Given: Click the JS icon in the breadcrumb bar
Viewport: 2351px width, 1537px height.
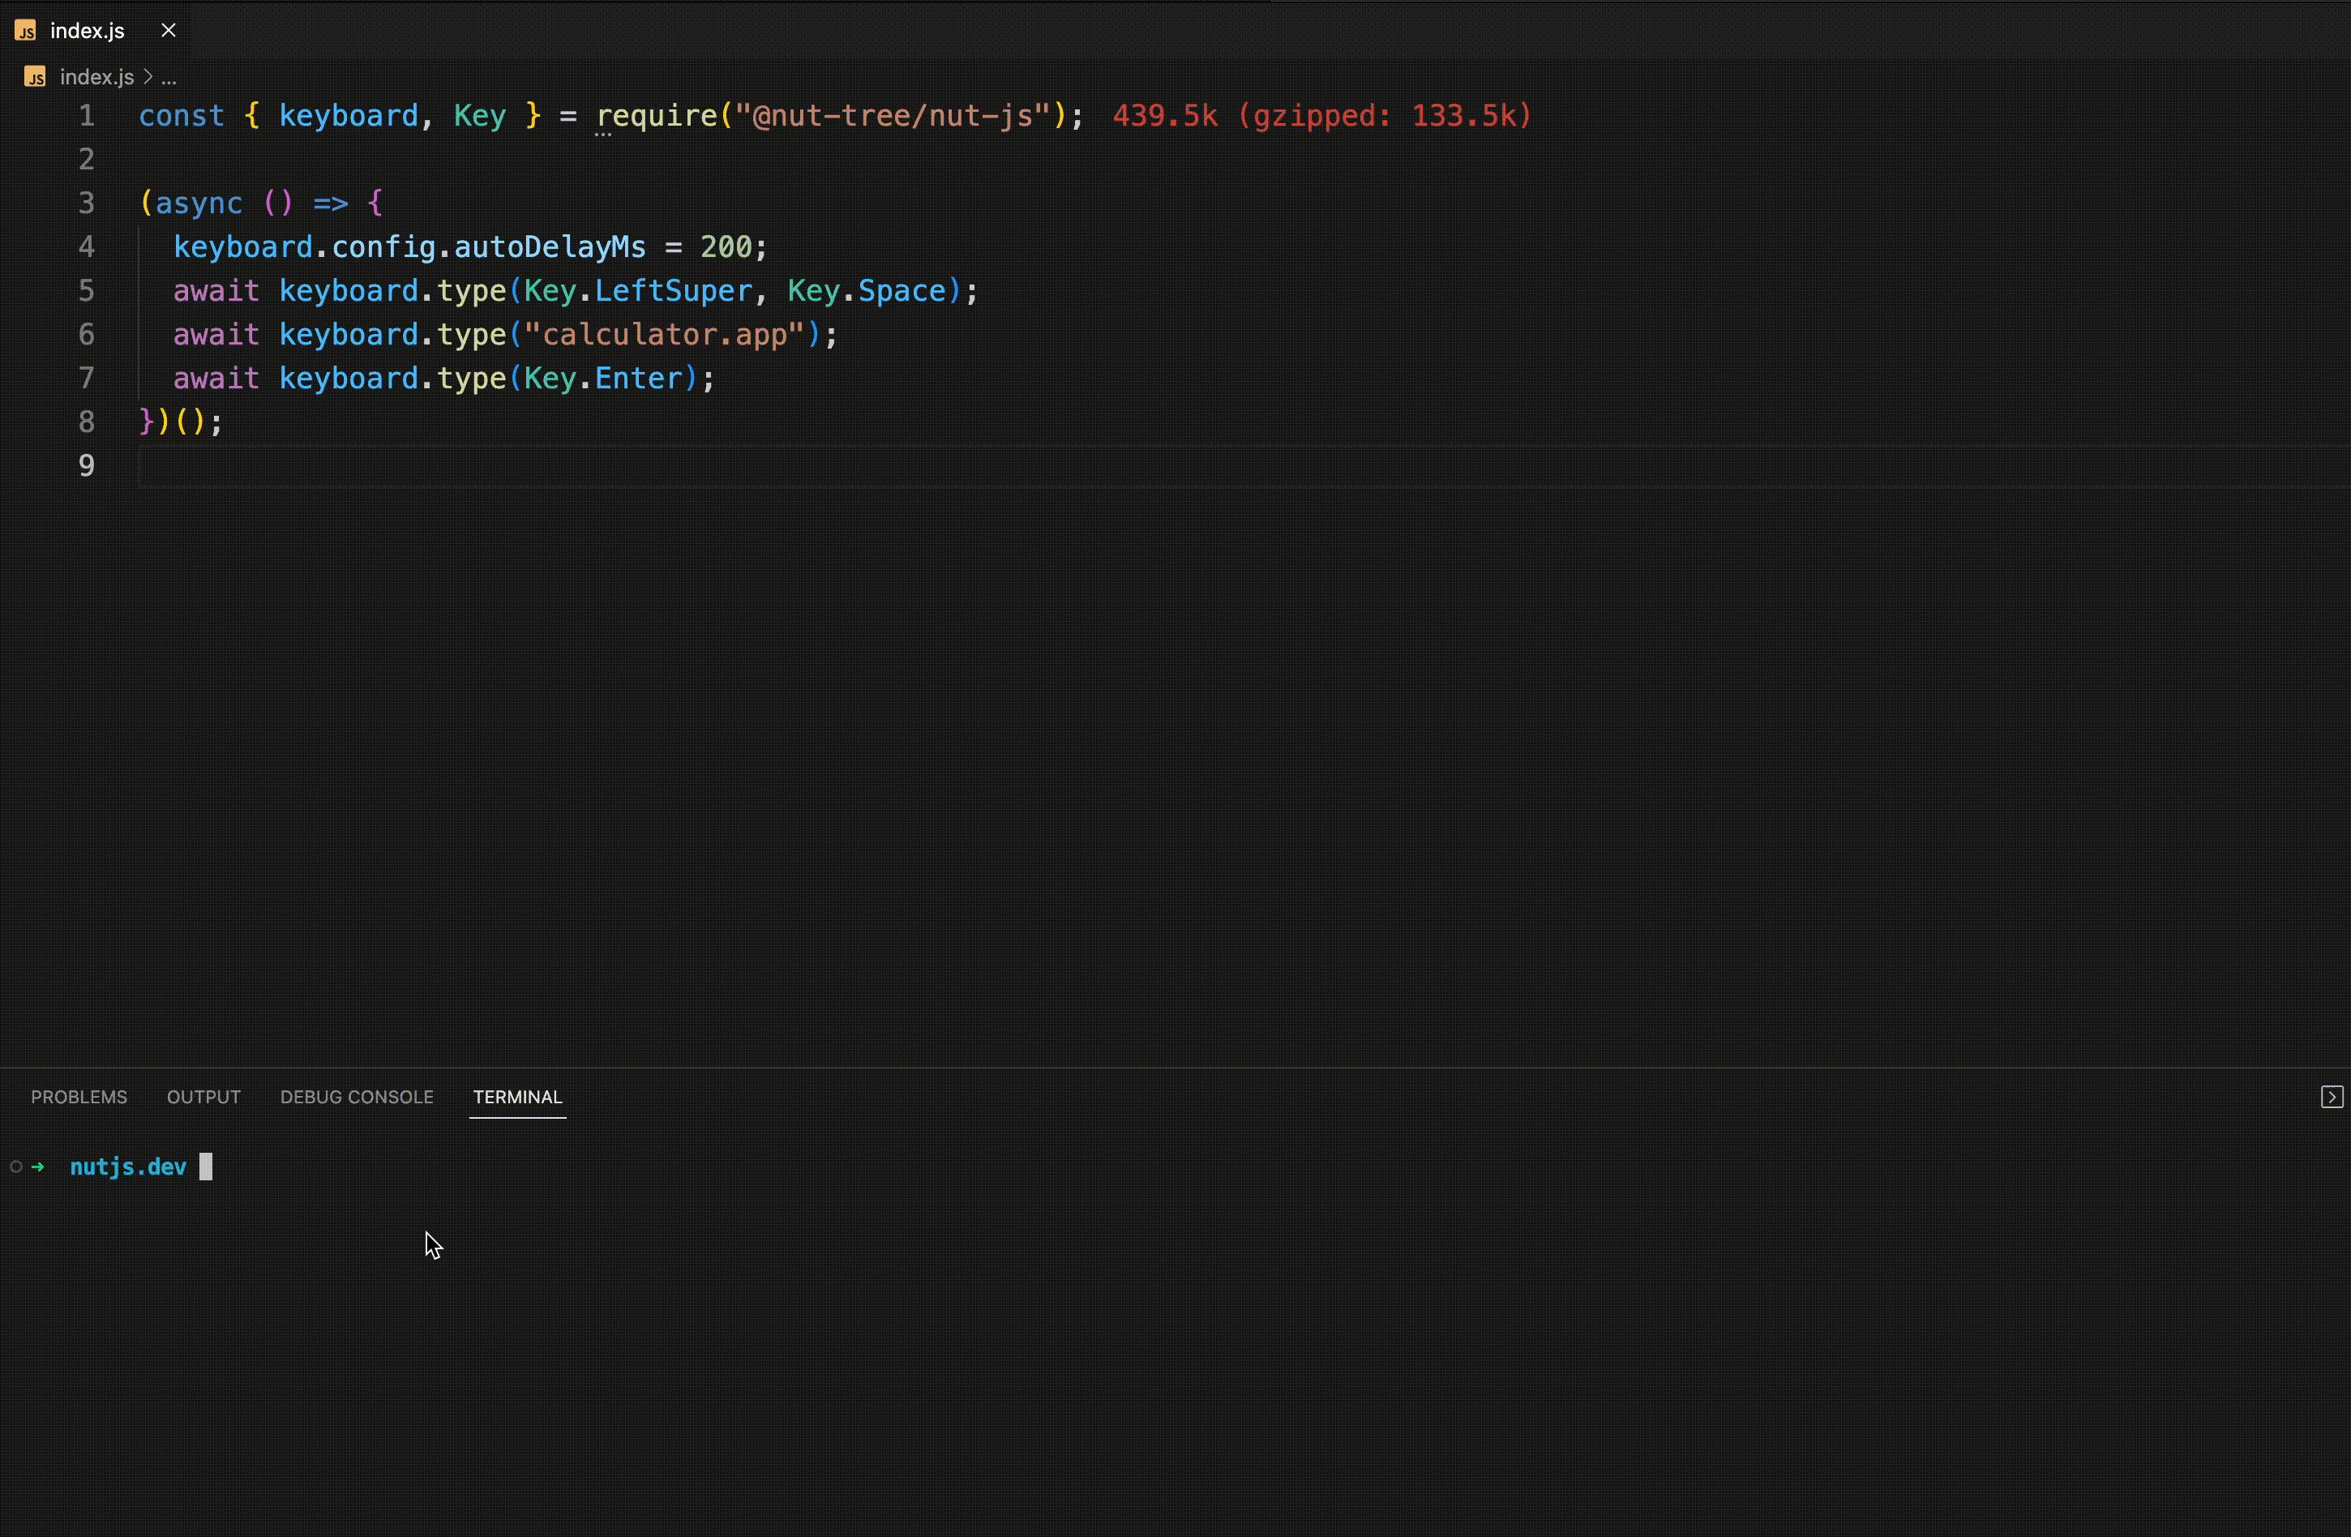Looking at the screenshot, I should coord(36,77).
